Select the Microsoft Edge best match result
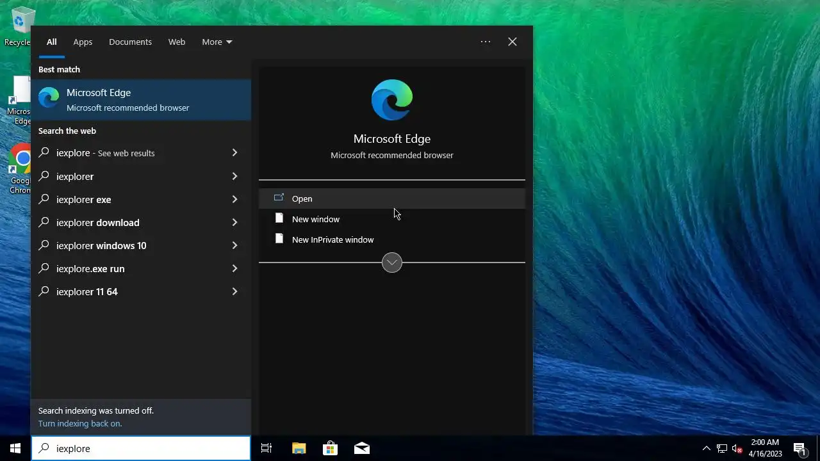The width and height of the screenshot is (820, 461). click(141, 99)
